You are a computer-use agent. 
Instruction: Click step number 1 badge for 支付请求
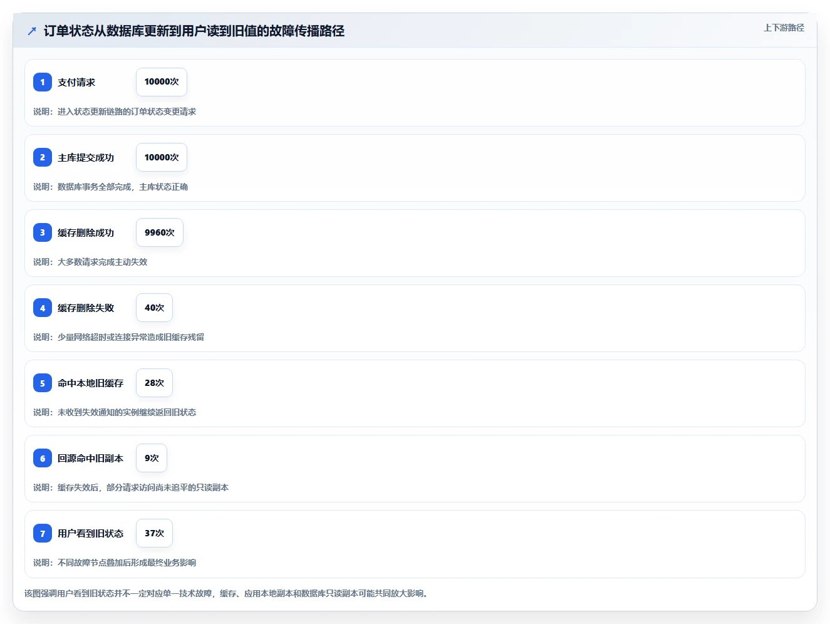pos(43,82)
